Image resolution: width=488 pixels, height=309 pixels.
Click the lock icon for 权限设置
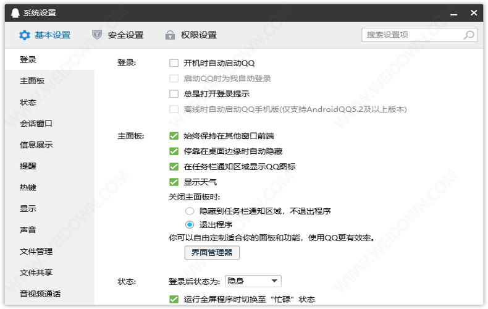coord(170,35)
